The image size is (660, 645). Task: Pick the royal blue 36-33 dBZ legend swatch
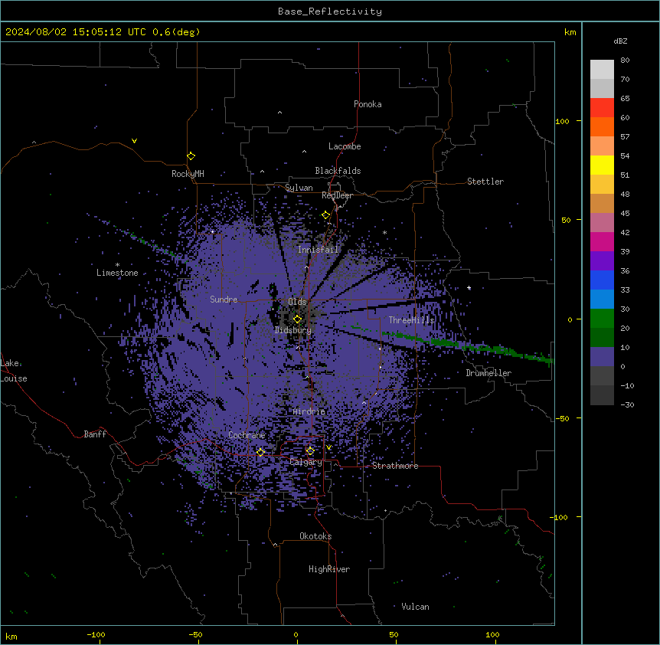click(602, 280)
